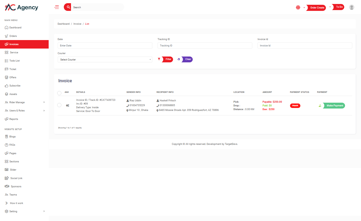
Task: Click the Subscribe thumbs-up icon
Action: point(7,86)
